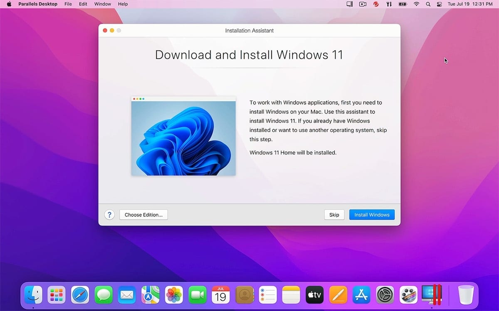Open Reminders app in the Dock
This screenshot has height=311, width=499.
(268, 295)
